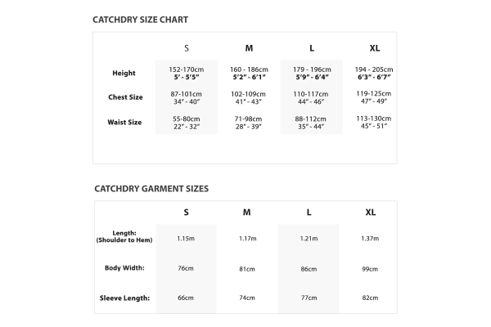Image resolution: width=491 pixels, height=327 pixels.
Task: Click the Length (Shoulder to Hem) label
Action: (125, 236)
